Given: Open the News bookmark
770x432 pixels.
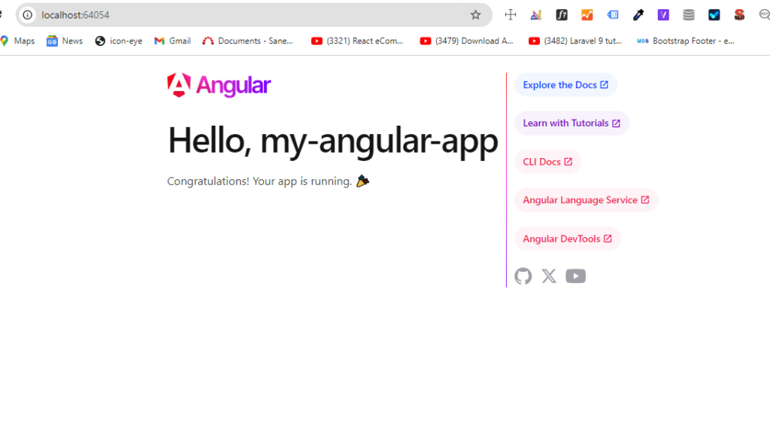Looking at the screenshot, I should [65, 41].
